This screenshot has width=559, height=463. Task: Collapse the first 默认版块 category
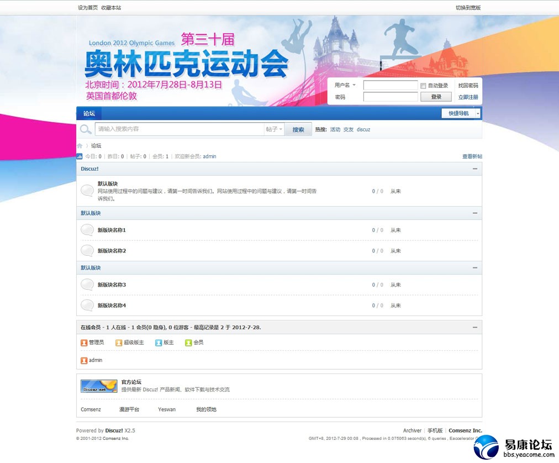click(x=475, y=213)
